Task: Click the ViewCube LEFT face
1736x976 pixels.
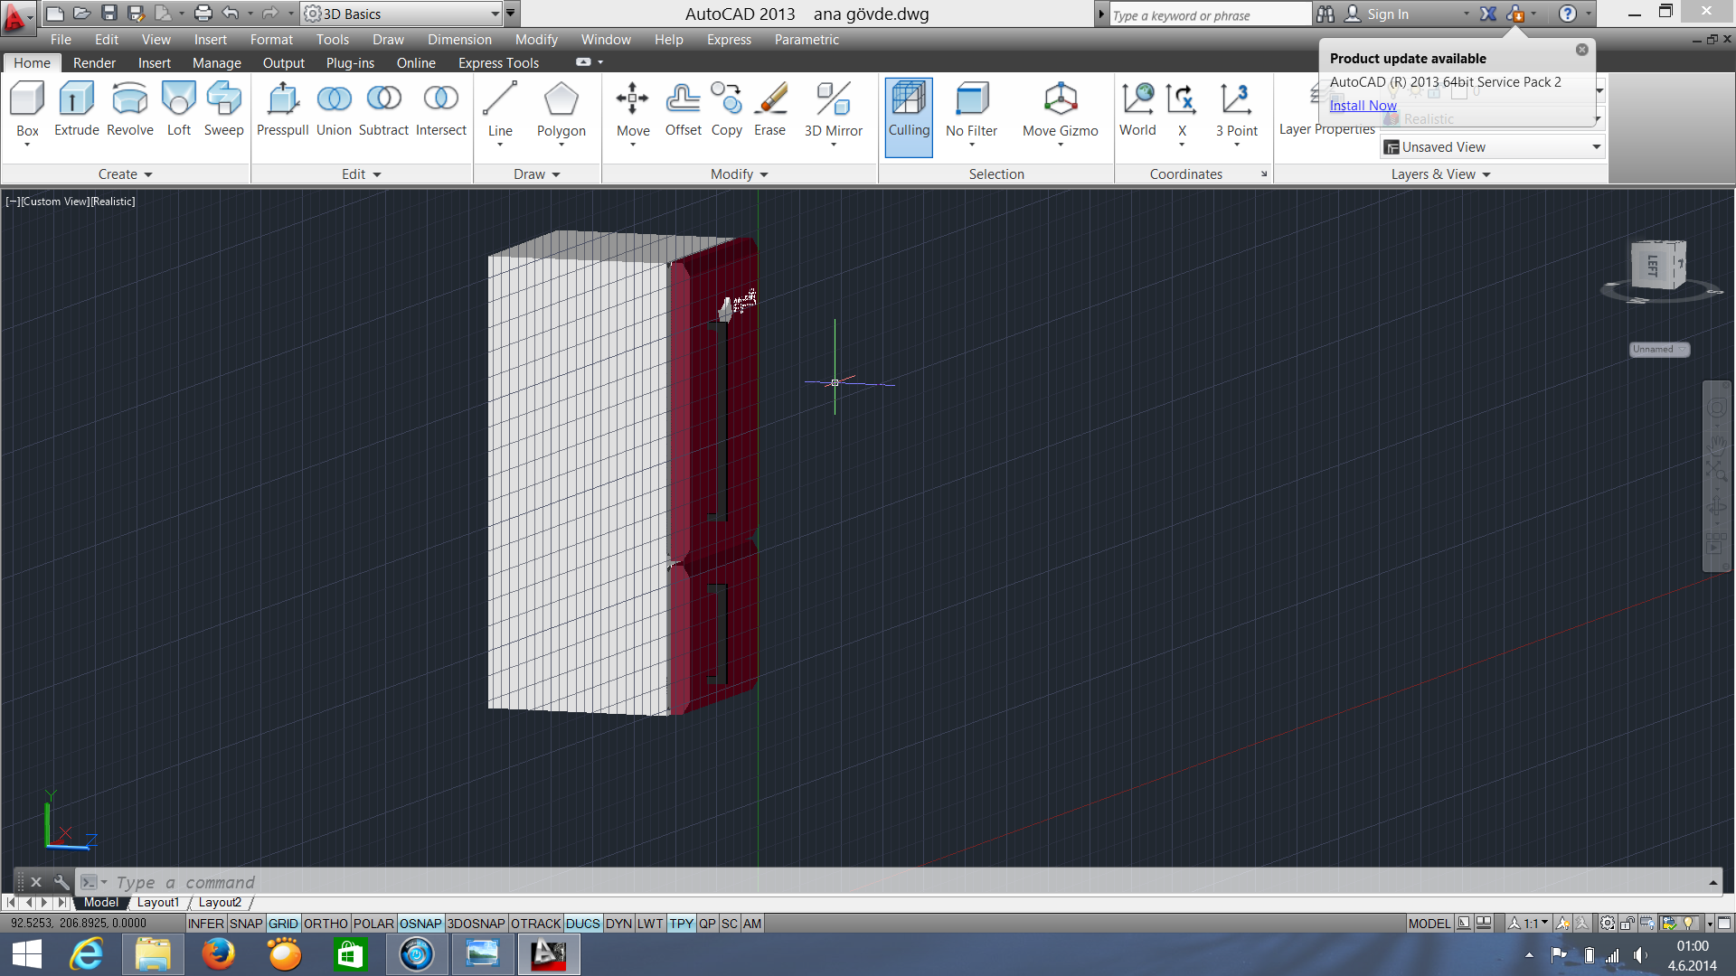Action: [1654, 265]
